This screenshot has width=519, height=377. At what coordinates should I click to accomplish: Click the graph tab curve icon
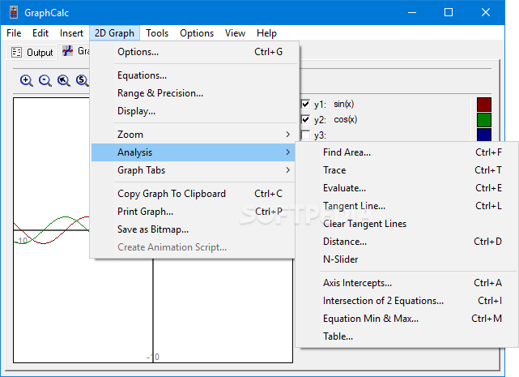click(x=68, y=51)
